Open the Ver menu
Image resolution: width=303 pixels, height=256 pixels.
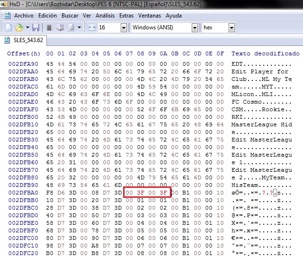(x=87, y=16)
